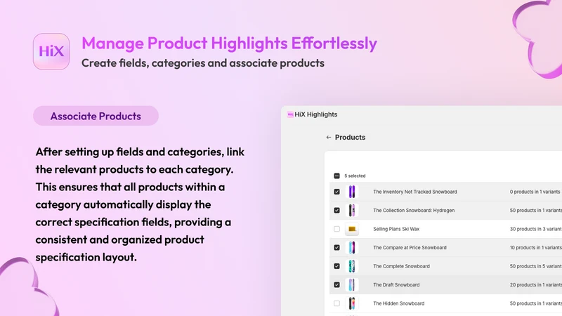Open the Selling Plans Ski Wax thumbnail

[x=352, y=229]
